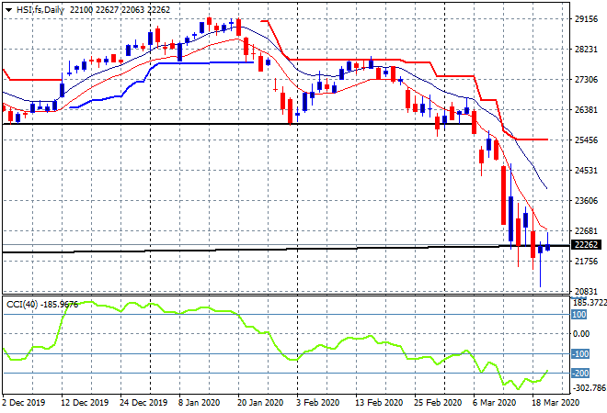The image size is (607, 413).
Task: Select the OHLC values 22100 22627 22063 22262
Action: 120,10
